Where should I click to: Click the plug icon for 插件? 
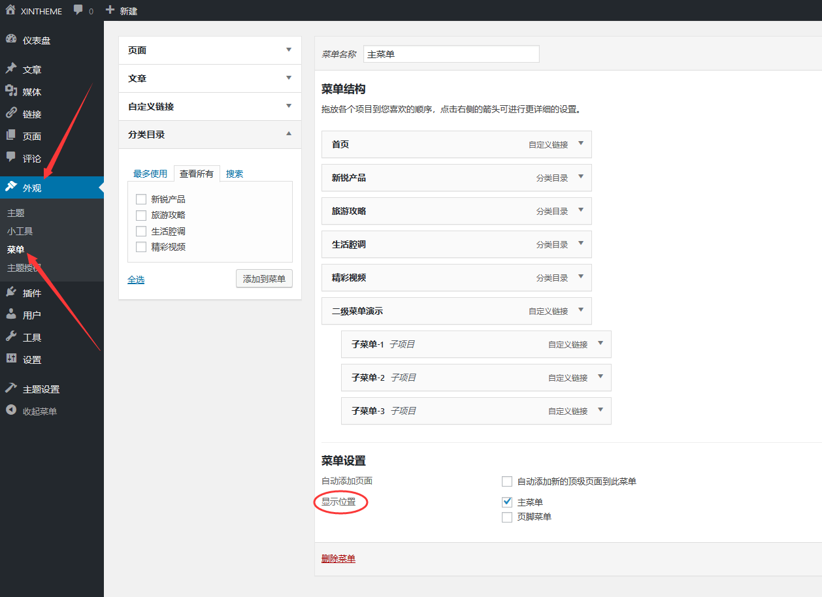coord(11,293)
